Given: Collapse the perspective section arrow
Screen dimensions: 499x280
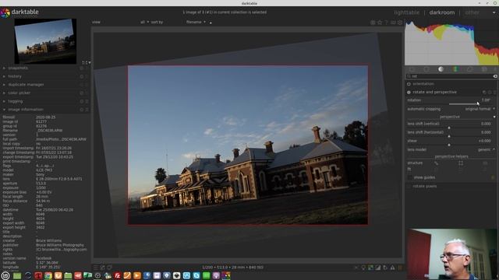Looking at the screenshot, I should coord(494,117).
